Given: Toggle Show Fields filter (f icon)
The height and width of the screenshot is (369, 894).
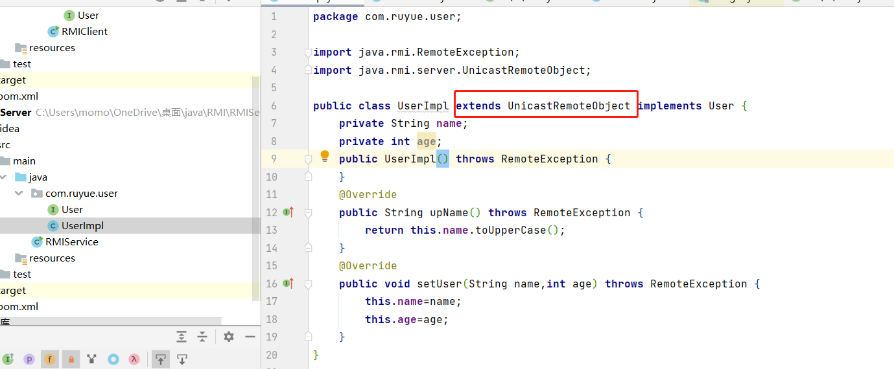Looking at the screenshot, I should coord(49,359).
